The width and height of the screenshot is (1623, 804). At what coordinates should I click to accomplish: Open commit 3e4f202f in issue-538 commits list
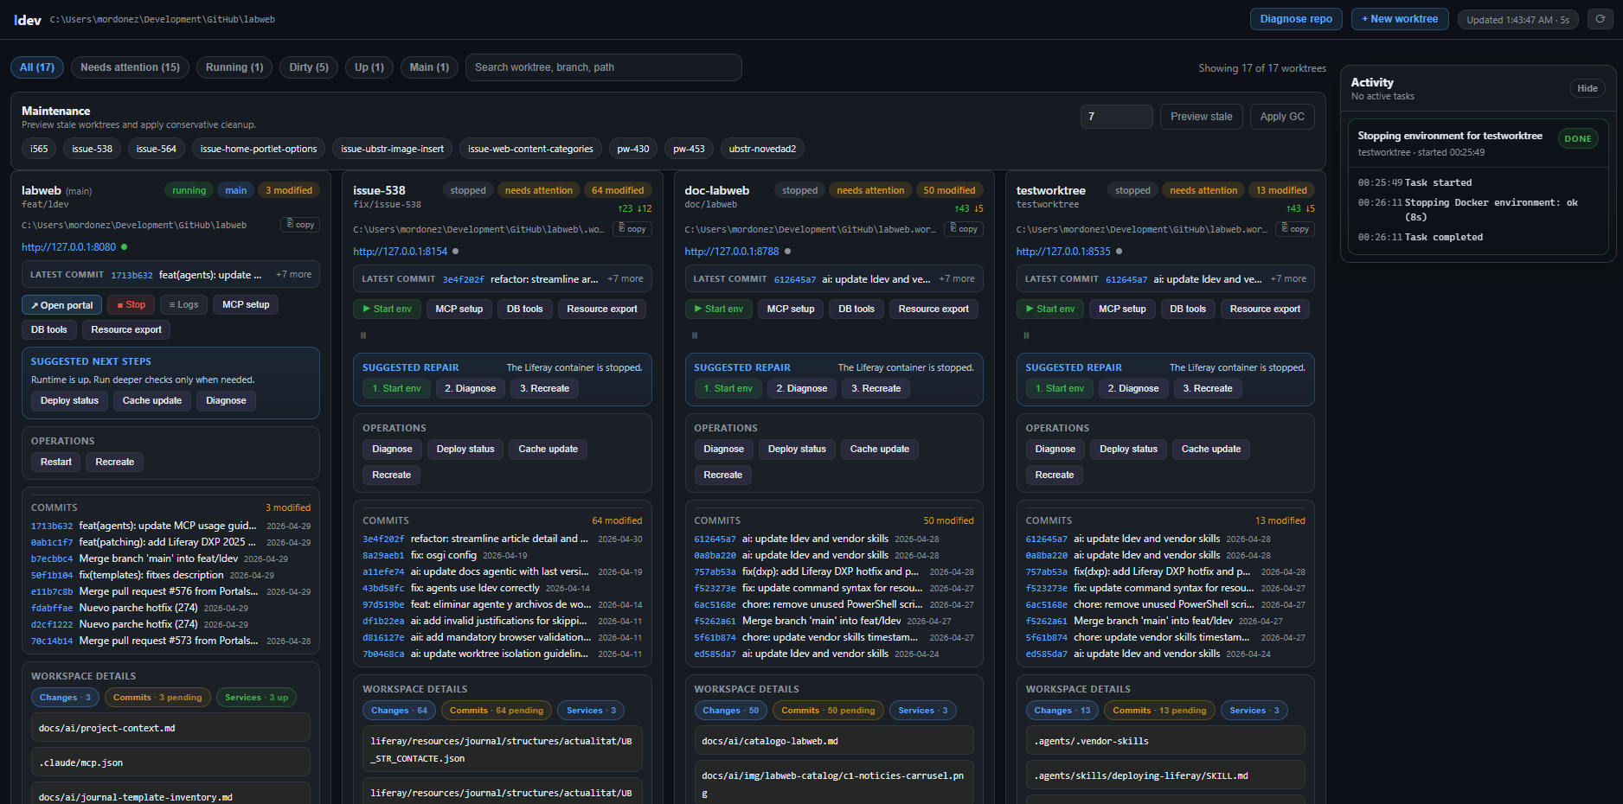tap(383, 539)
